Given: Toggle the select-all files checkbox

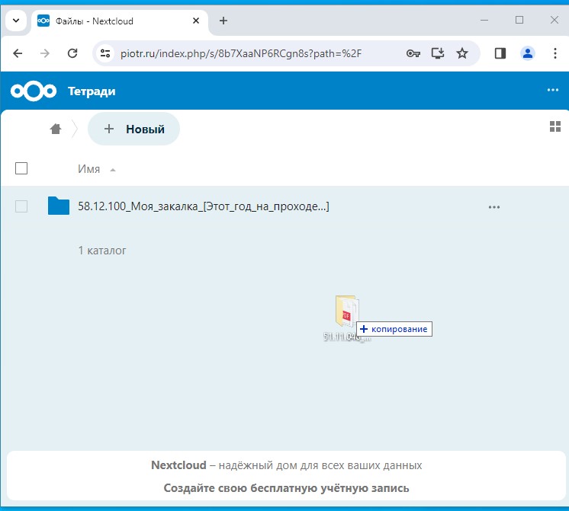Looking at the screenshot, I should pos(21,168).
